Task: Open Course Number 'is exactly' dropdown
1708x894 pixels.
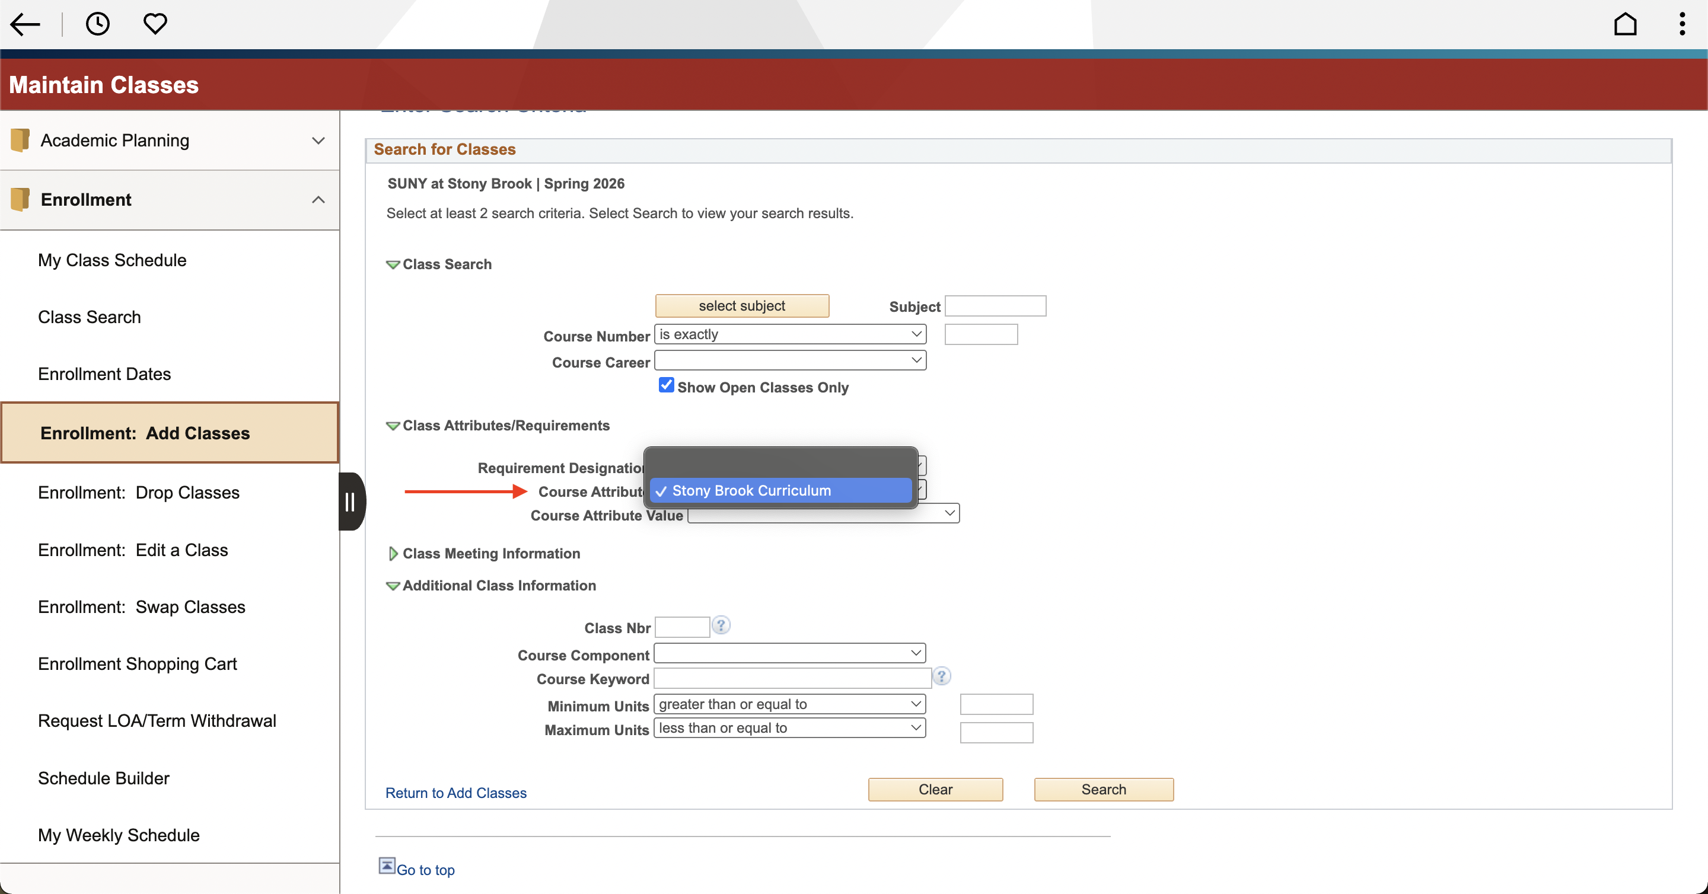Action: click(x=790, y=334)
